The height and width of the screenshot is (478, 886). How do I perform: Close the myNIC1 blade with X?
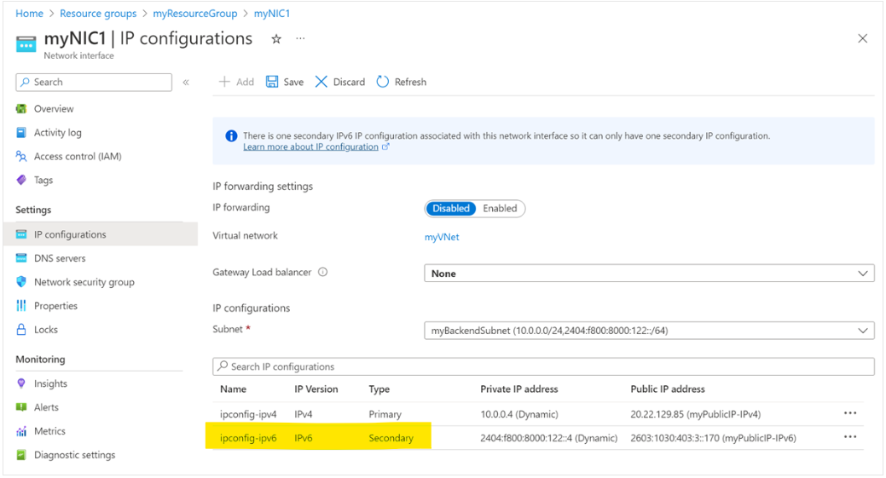862,38
